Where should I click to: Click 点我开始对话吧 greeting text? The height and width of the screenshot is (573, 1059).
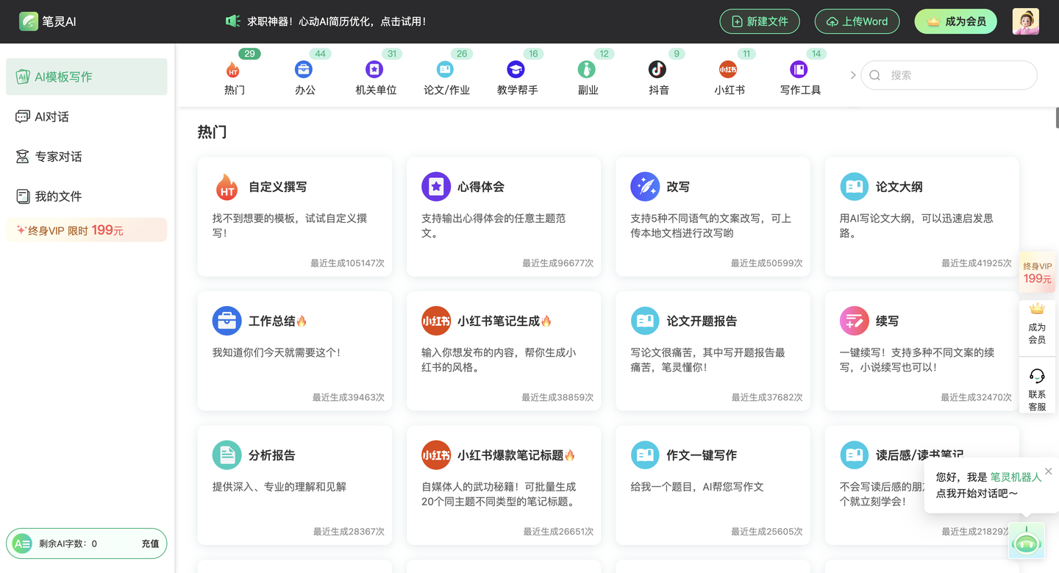[x=977, y=493]
